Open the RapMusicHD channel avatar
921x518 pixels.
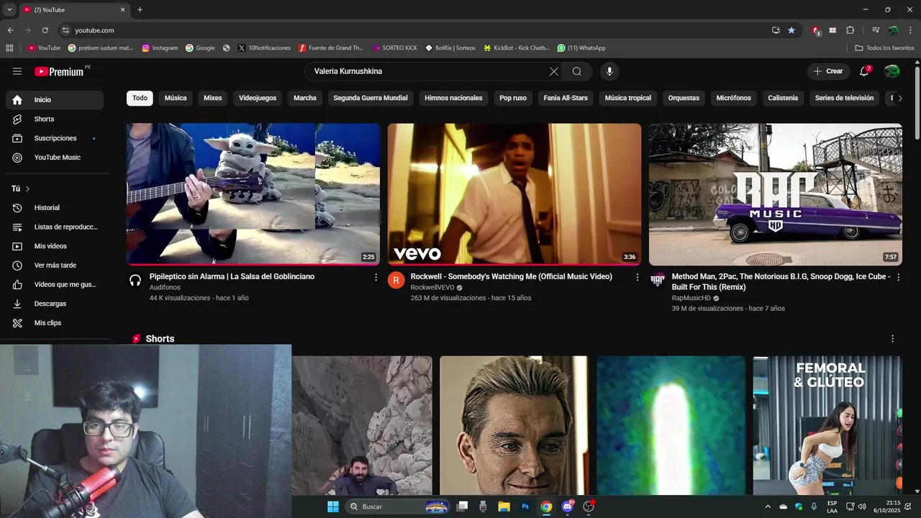click(658, 281)
